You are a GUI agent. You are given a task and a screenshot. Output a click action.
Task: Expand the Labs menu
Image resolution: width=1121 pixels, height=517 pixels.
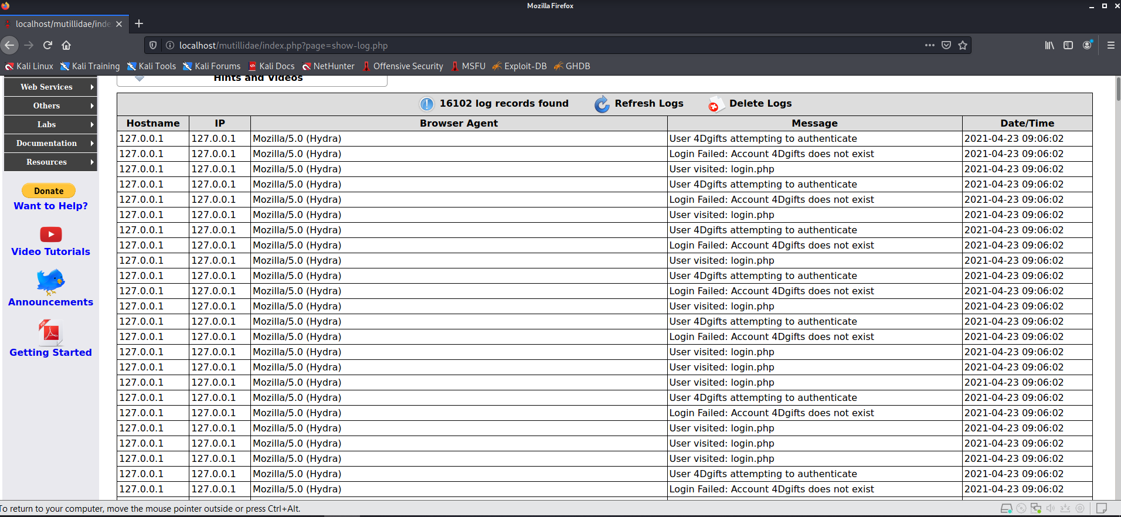click(x=50, y=124)
